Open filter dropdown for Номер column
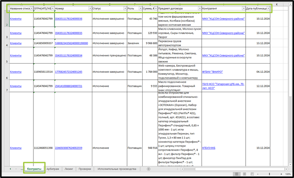Screen dimensions: 294x178 pyautogui.click(x=90, y=8)
